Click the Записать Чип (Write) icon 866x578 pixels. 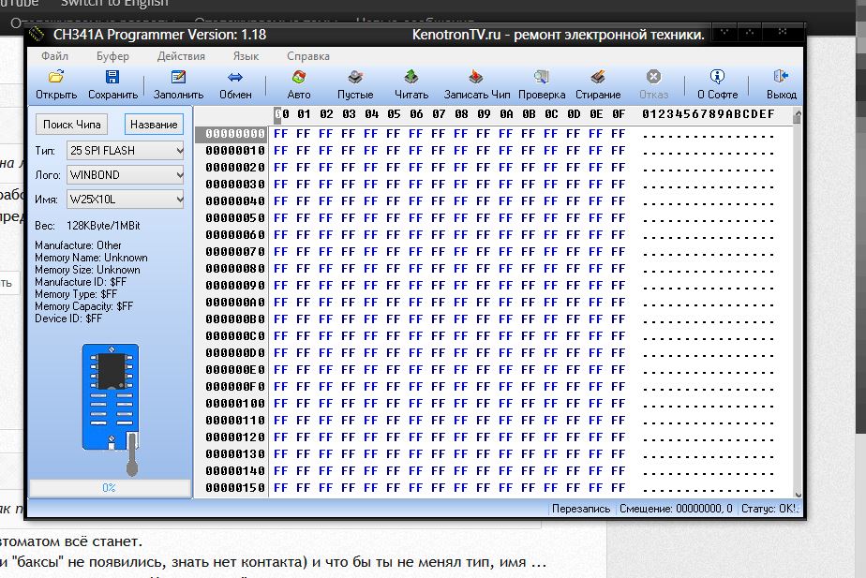477,78
